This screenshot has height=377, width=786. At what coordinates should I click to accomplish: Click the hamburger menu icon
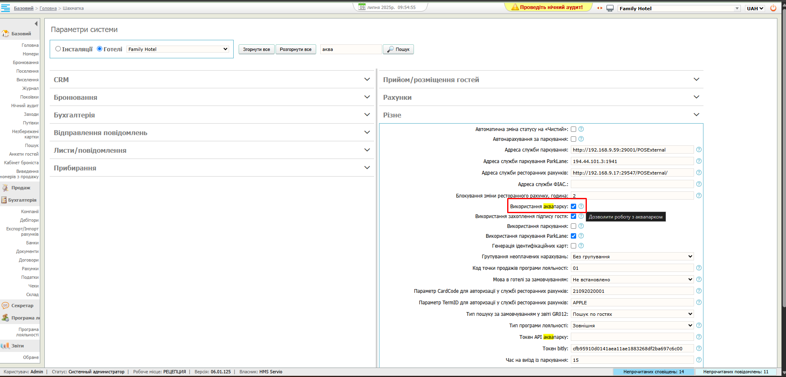click(x=6, y=8)
